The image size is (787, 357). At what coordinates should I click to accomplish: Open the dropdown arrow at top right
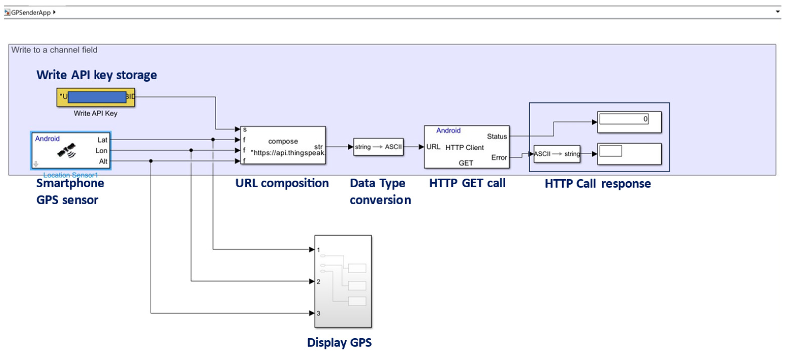(778, 12)
